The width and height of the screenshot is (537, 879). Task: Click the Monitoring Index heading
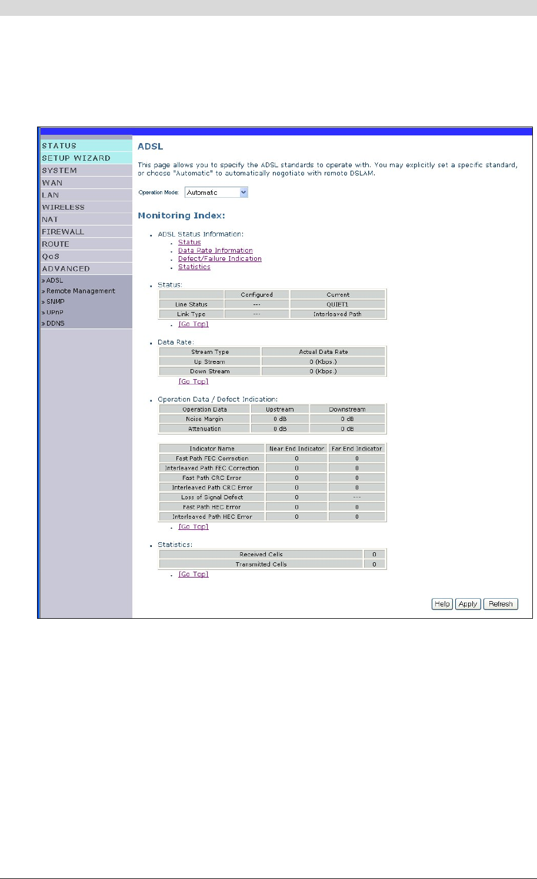[182, 216]
